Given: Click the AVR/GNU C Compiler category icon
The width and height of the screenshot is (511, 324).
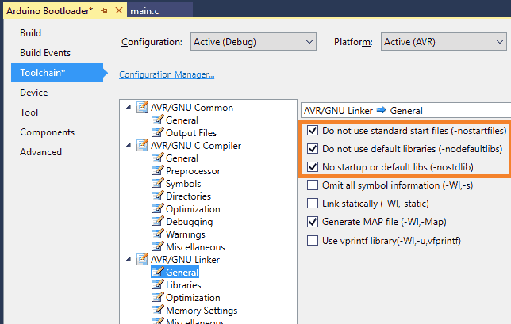Looking at the screenshot, I should click(x=143, y=146).
